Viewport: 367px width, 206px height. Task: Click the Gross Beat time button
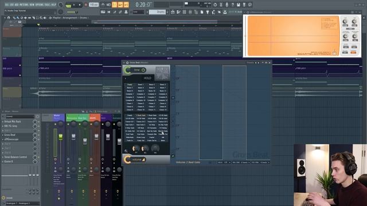click(137, 70)
